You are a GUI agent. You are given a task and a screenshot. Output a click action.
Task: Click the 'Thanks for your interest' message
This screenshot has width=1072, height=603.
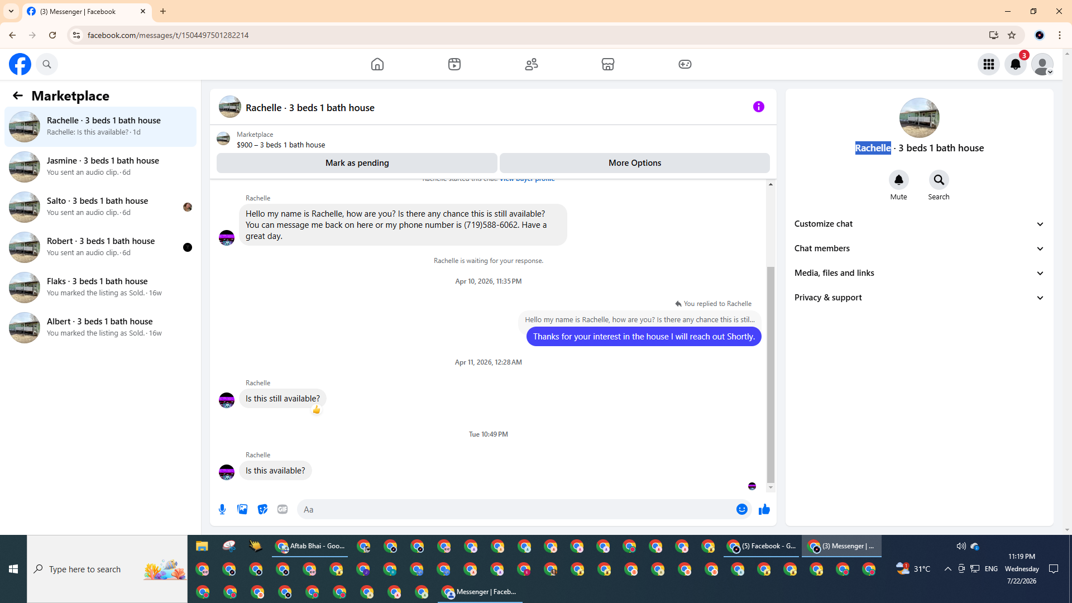tap(644, 337)
